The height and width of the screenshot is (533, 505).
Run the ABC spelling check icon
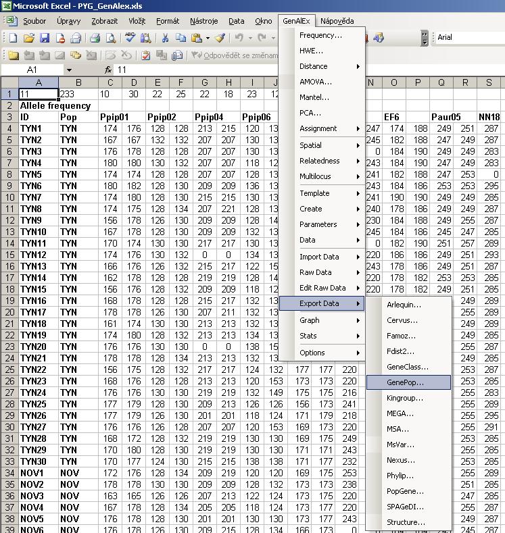pos(130,38)
